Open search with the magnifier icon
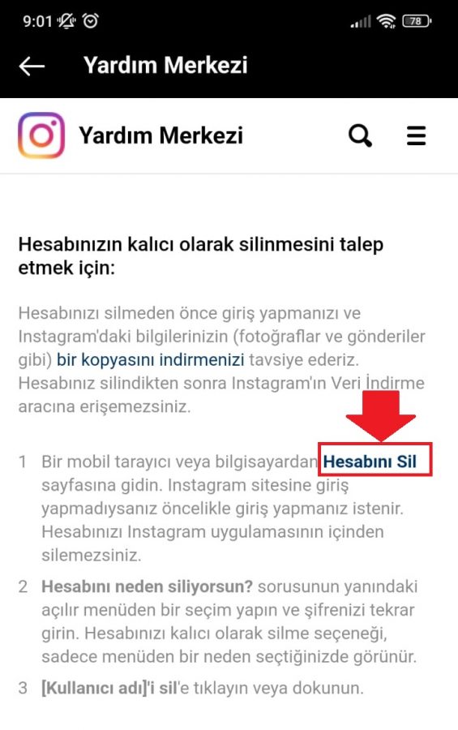The height and width of the screenshot is (730, 458). [360, 135]
